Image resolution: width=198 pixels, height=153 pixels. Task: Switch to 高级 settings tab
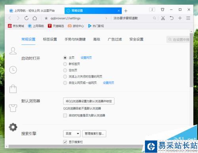coord(97,39)
